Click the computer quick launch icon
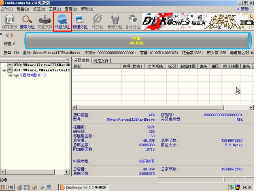257x191 pixels. point(49,187)
